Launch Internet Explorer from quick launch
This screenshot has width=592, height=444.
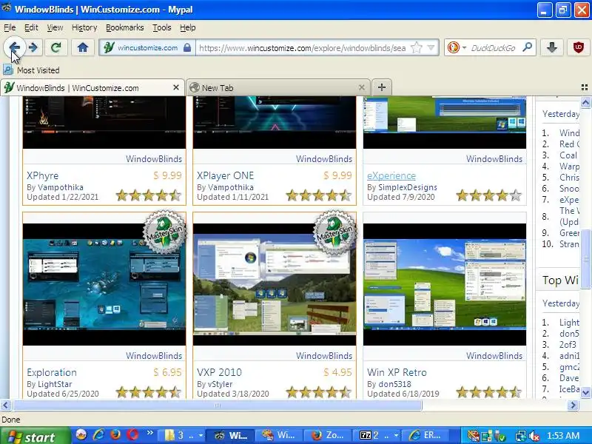coord(98,435)
